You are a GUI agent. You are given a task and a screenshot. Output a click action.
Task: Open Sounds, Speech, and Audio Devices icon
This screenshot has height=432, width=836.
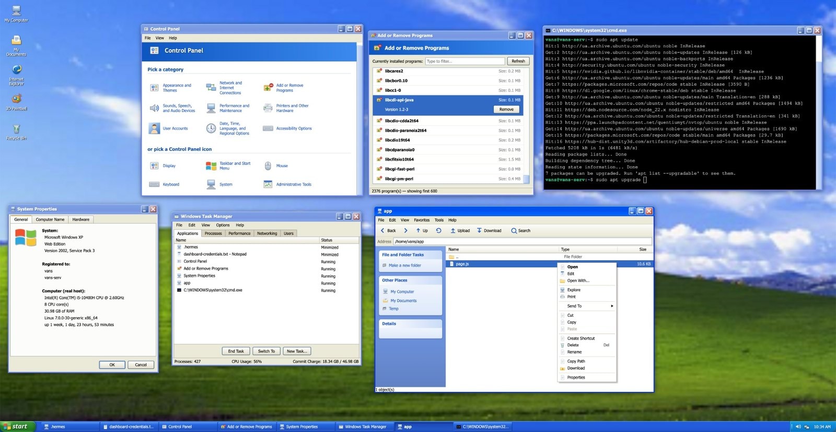[x=154, y=108]
